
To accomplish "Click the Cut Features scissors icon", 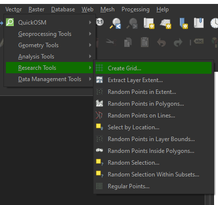I will tap(111, 42).
